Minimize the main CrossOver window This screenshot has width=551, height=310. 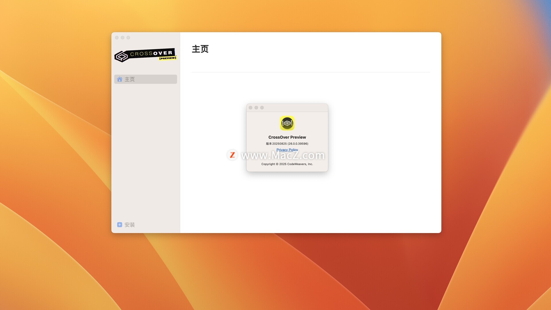point(123,38)
